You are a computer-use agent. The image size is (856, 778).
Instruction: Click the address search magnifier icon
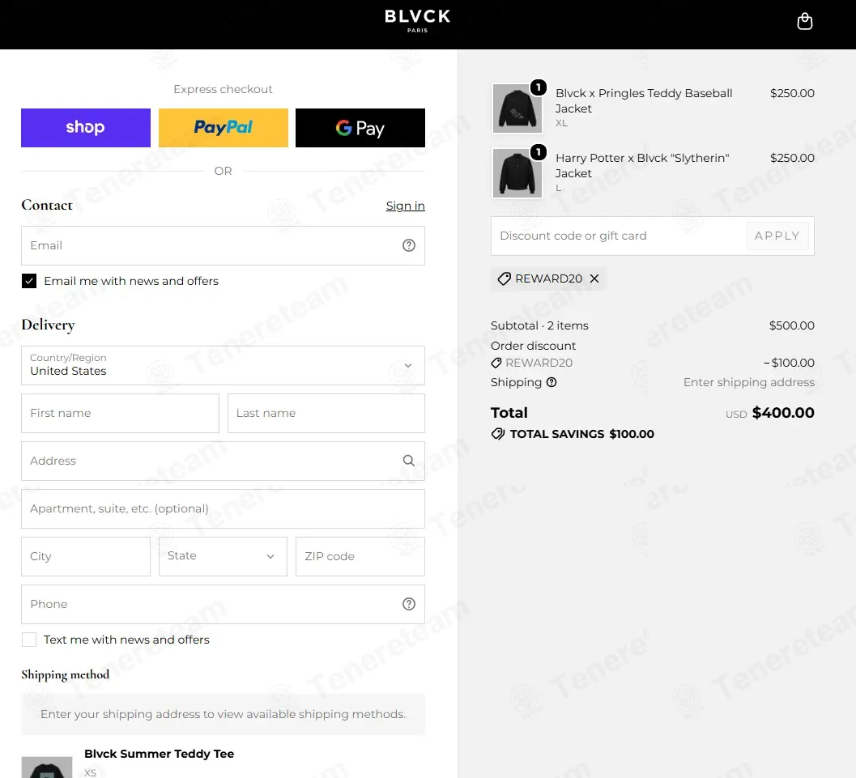click(x=408, y=461)
